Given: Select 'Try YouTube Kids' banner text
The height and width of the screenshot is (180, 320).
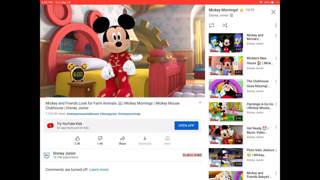Looking at the screenshot, I should pos(69,123).
